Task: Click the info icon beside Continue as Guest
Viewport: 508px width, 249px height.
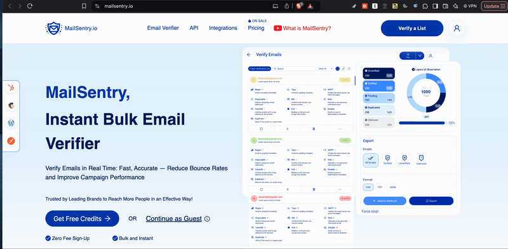Action: (208, 219)
